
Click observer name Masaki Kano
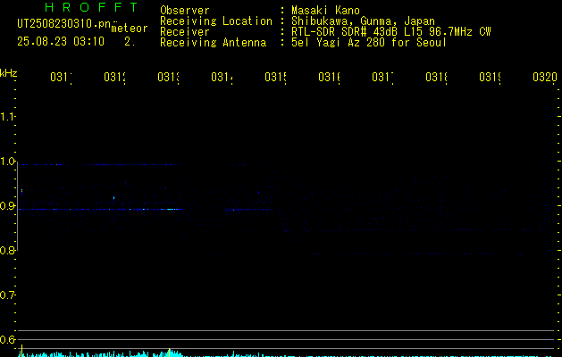[325, 11]
